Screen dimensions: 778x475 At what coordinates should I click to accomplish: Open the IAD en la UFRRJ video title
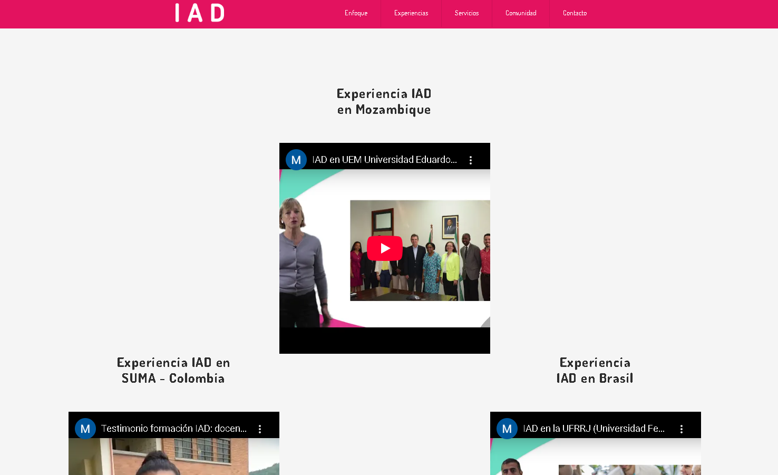594,429
